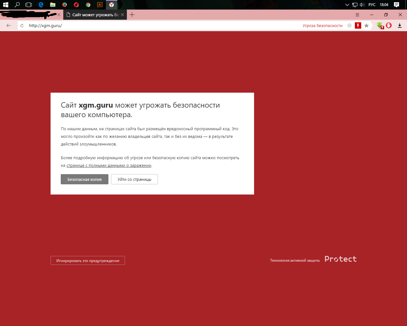Click the warning heading mentioning xgm.guru
The width and height of the screenshot is (407, 326).
click(140, 110)
